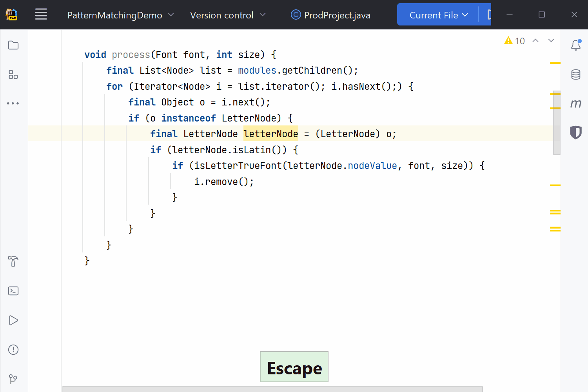Open the PatternMatchingDemo project dropdown
Viewport: 588px width, 392px height.
[x=120, y=15]
